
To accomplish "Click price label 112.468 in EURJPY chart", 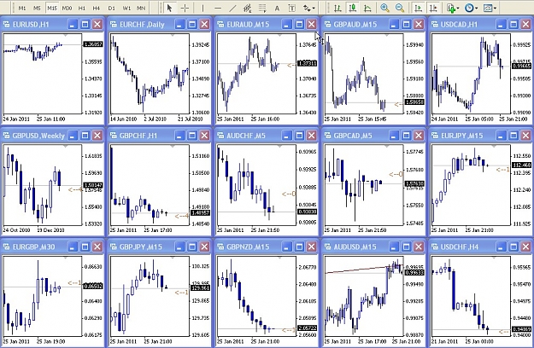I will point(521,165).
